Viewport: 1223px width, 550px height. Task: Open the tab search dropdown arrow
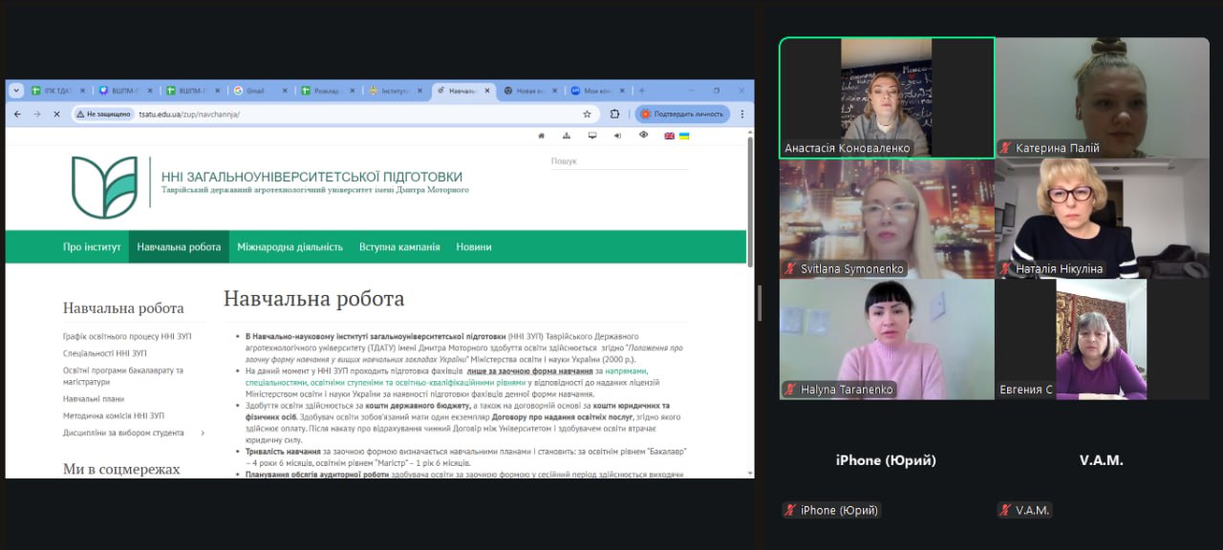pyautogui.click(x=15, y=91)
